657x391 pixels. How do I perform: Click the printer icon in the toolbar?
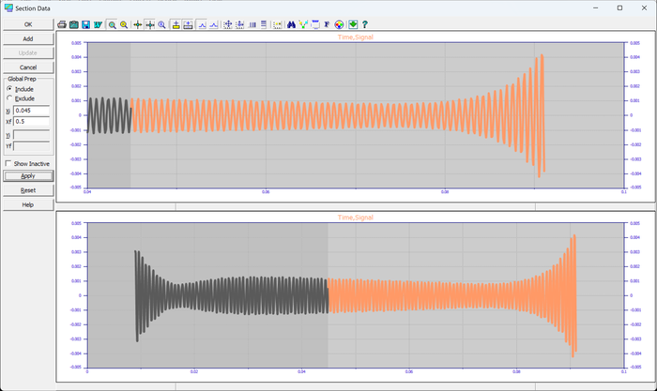coord(62,24)
